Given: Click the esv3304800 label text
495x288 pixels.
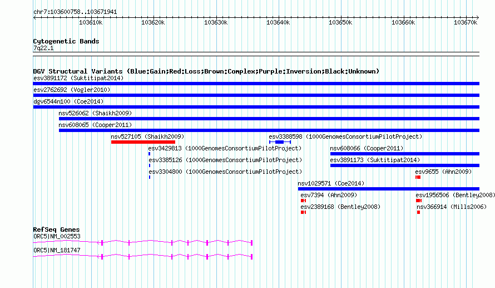Looking at the screenshot, I should [x=225, y=172].
